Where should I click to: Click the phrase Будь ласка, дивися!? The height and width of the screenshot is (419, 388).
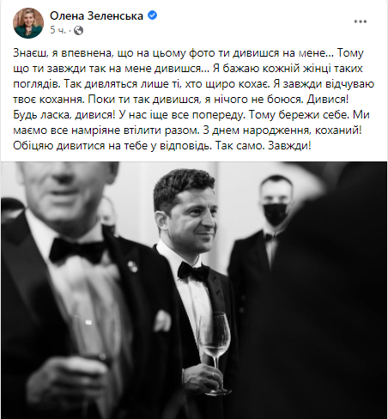64,115
